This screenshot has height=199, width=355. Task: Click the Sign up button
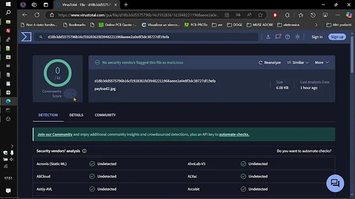[x=337, y=37]
